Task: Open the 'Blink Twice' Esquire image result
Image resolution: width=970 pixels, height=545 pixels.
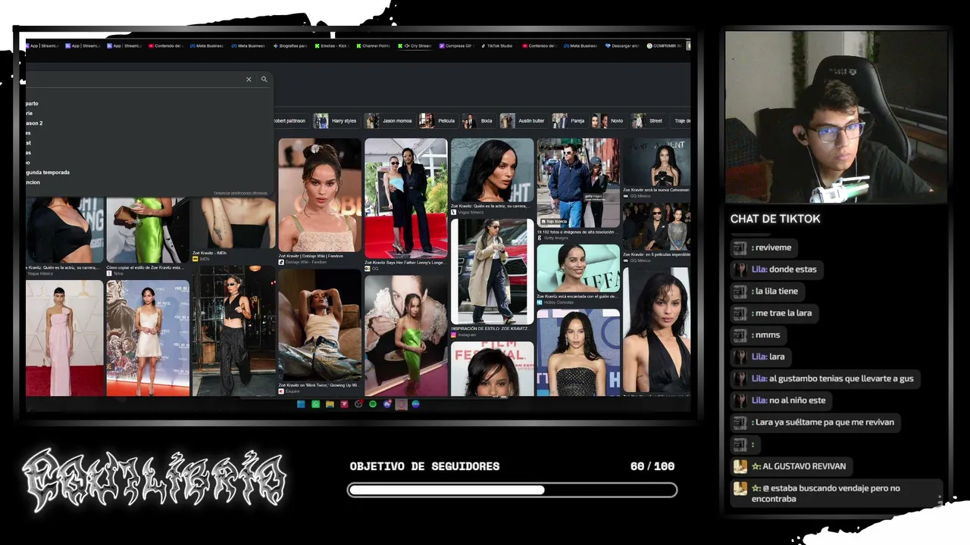Action: (320, 324)
